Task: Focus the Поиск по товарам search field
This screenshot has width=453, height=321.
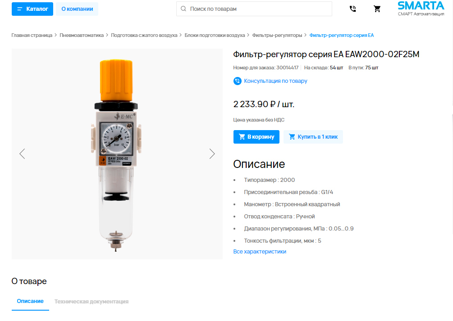Action: click(x=254, y=9)
